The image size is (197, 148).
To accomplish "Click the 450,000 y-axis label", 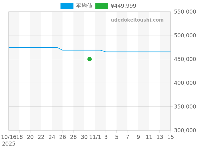I will [x=185, y=59].
